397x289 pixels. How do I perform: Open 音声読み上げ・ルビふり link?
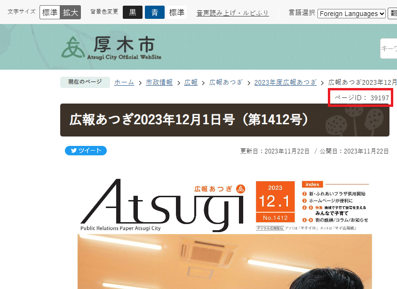(x=232, y=13)
